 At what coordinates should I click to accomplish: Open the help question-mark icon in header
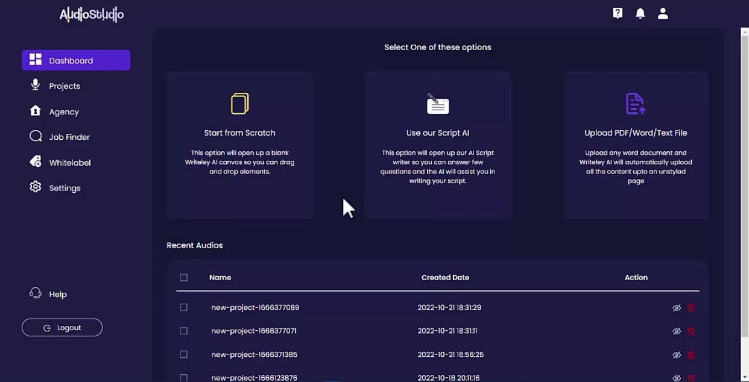click(x=618, y=13)
